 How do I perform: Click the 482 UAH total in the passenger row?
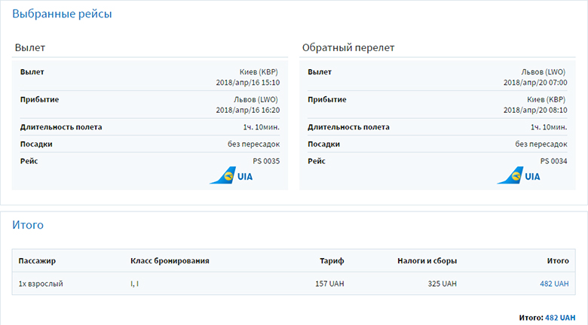coord(554,284)
